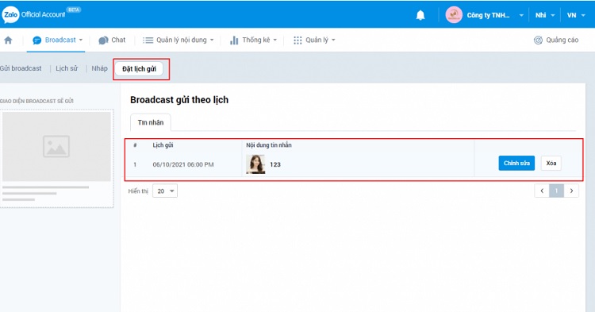This screenshot has width=595, height=312.
Task: Click the message thumbnail photo for 123
Action: point(255,164)
